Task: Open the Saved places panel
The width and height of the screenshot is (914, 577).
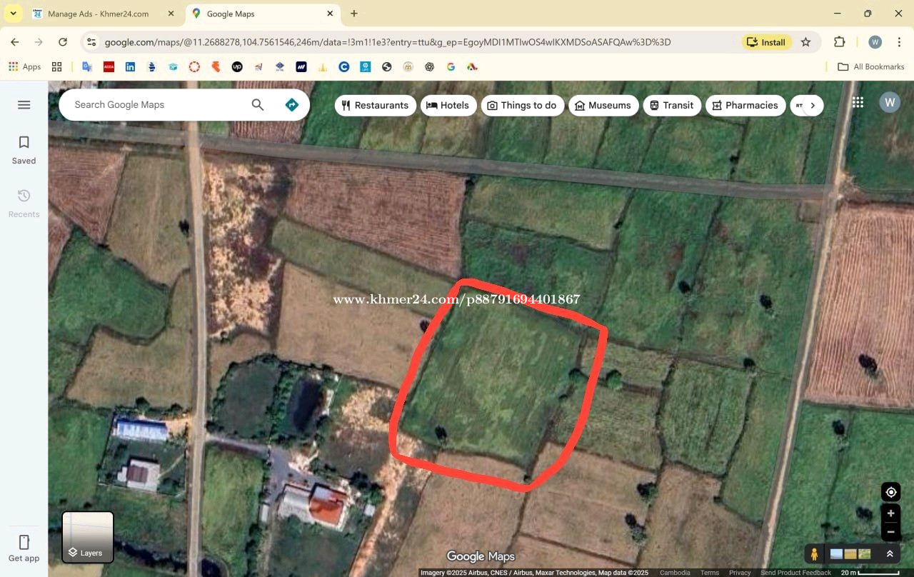Action: (x=24, y=150)
